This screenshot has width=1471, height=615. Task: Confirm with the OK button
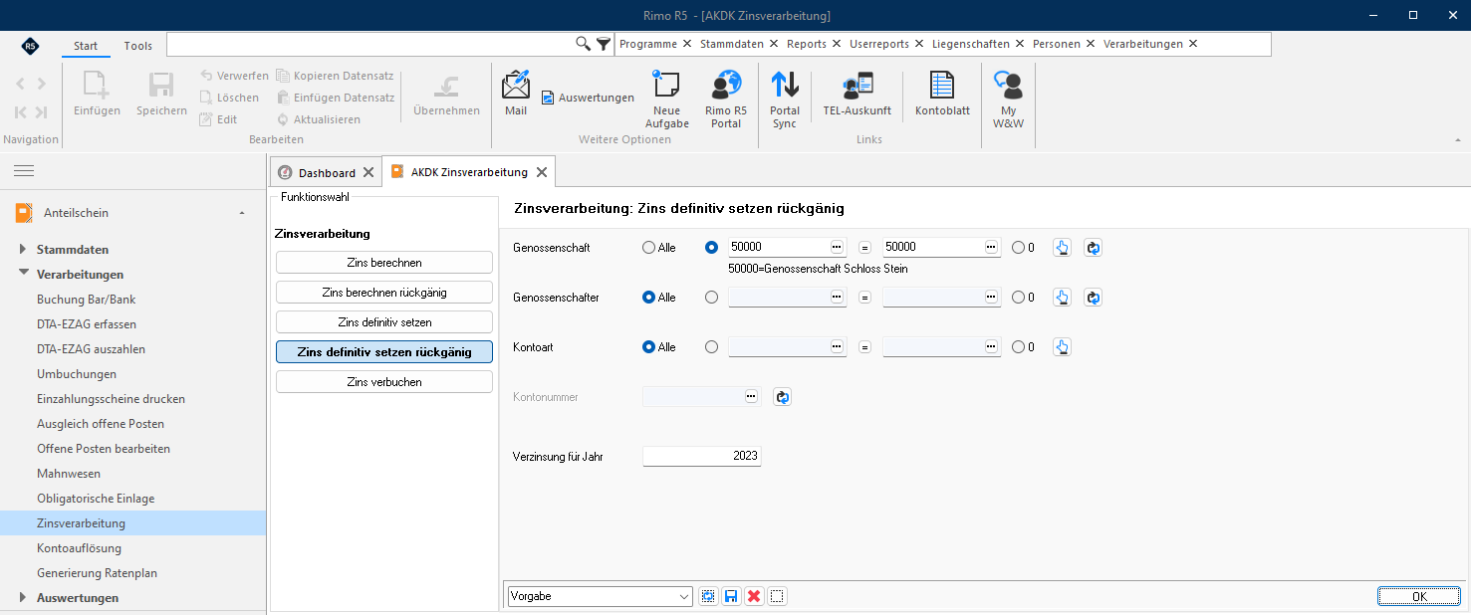[x=1419, y=596]
